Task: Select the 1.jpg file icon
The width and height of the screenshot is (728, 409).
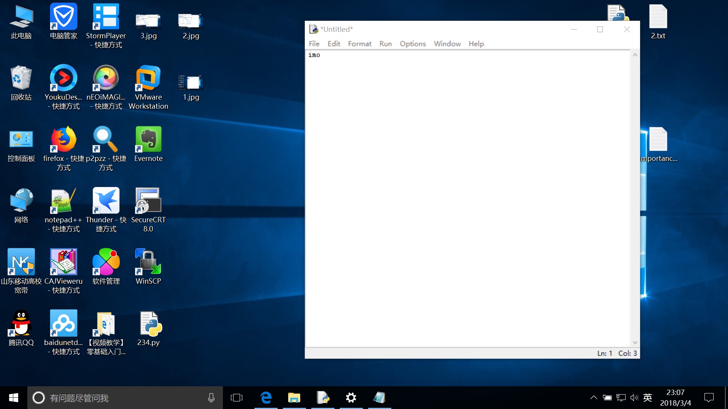Action: click(191, 87)
